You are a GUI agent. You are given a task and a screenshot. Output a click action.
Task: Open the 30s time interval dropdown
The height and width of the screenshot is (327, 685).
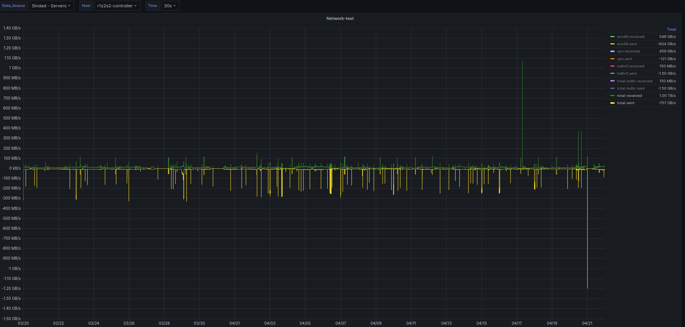(x=170, y=6)
